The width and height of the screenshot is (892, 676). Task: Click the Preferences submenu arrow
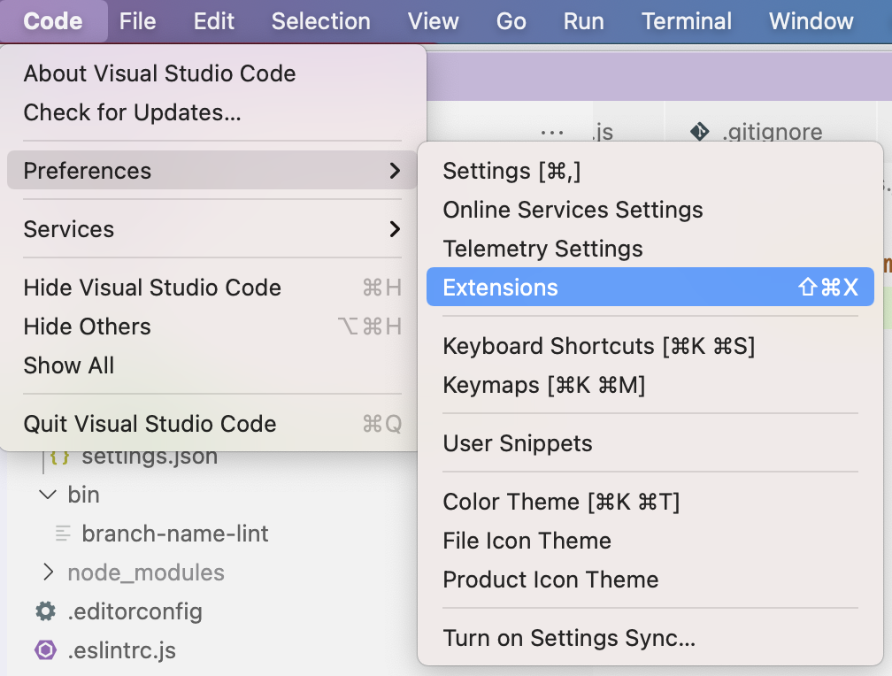[395, 170]
